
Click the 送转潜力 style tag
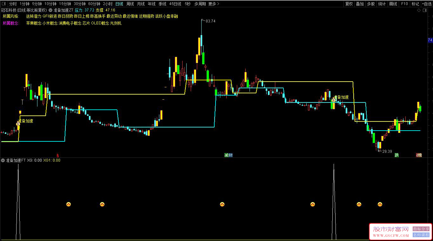point(34,16)
